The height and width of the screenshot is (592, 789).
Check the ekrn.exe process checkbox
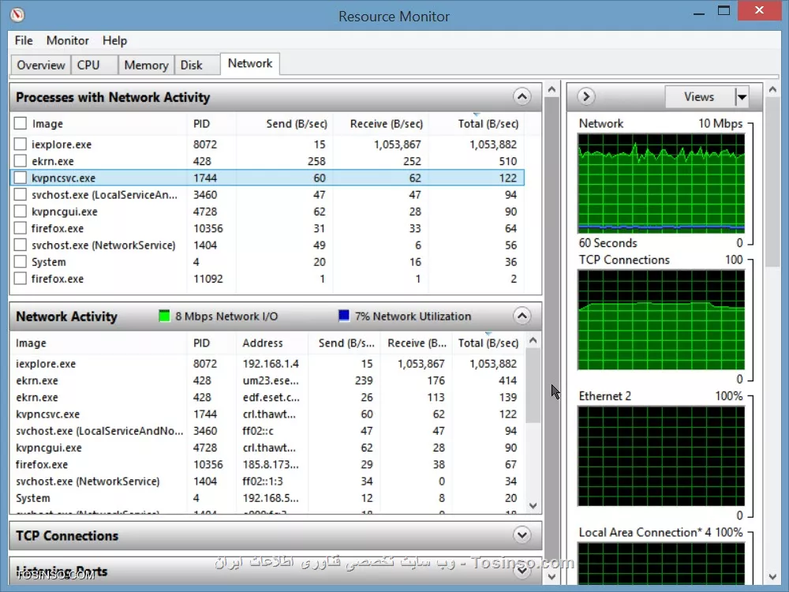(x=21, y=160)
